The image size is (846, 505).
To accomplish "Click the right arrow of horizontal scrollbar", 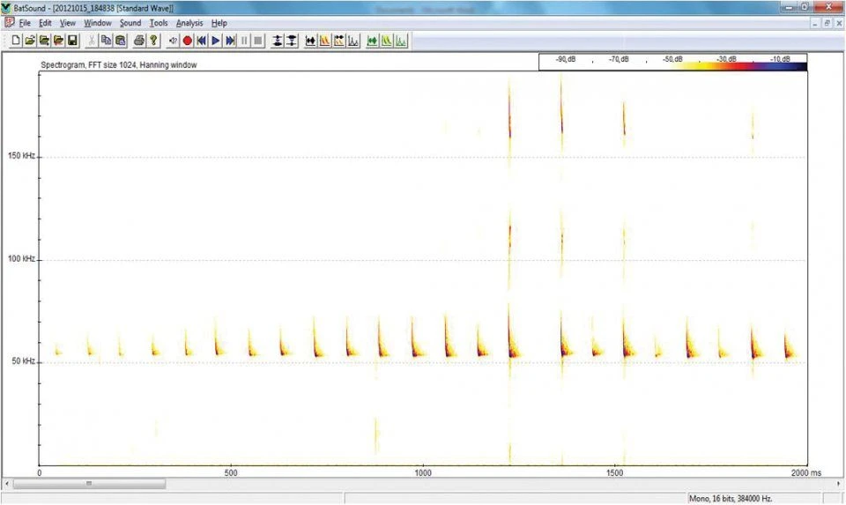I will click(x=839, y=484).
